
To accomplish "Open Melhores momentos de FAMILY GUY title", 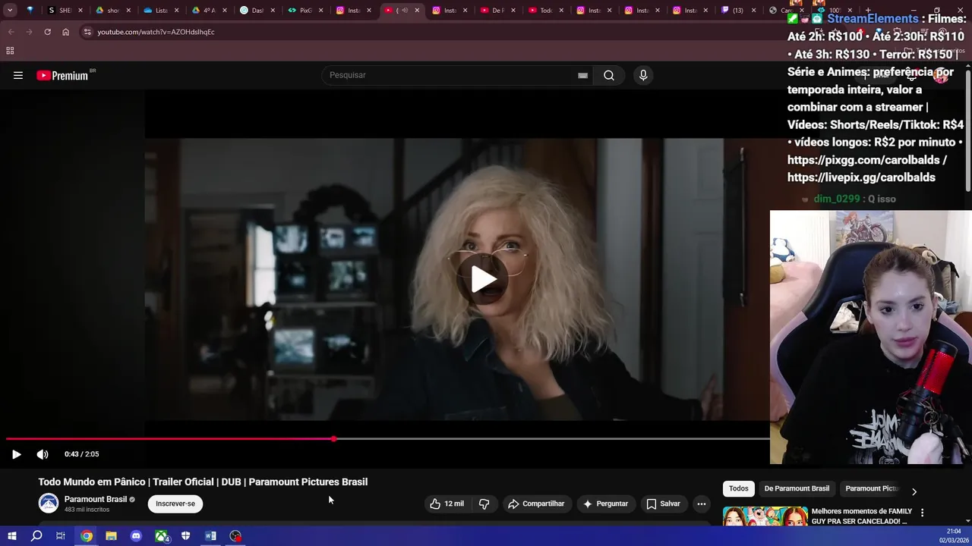I will tap(861, 516).
